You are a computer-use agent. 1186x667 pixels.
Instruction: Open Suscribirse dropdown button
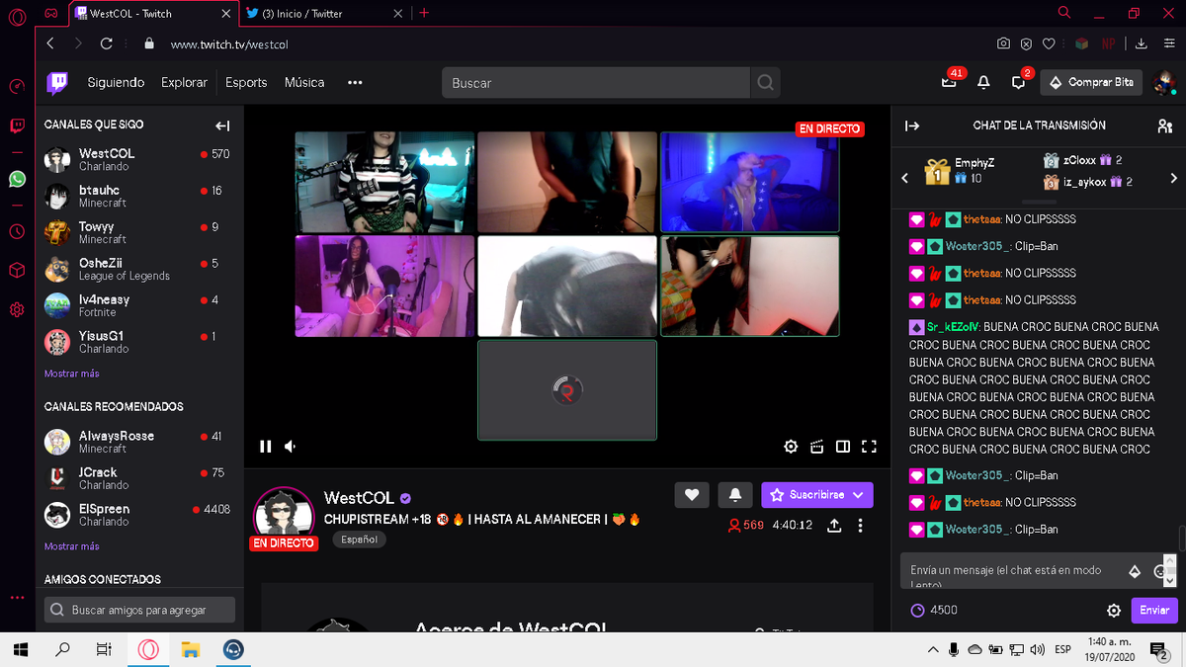point(817,495)
